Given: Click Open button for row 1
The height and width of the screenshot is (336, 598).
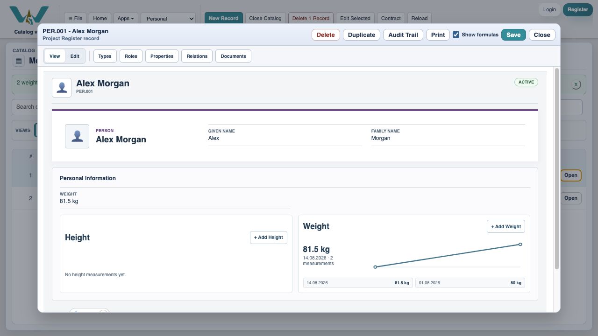Looking at the screenshot, I should (571, 175).
